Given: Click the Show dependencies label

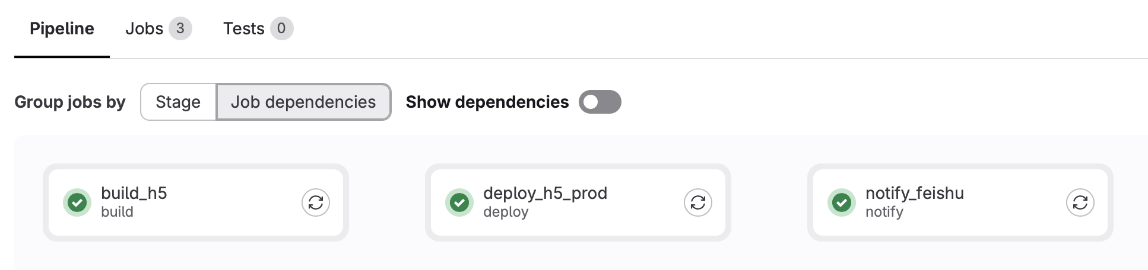Looking at the screenshot, I should (487, 102).
